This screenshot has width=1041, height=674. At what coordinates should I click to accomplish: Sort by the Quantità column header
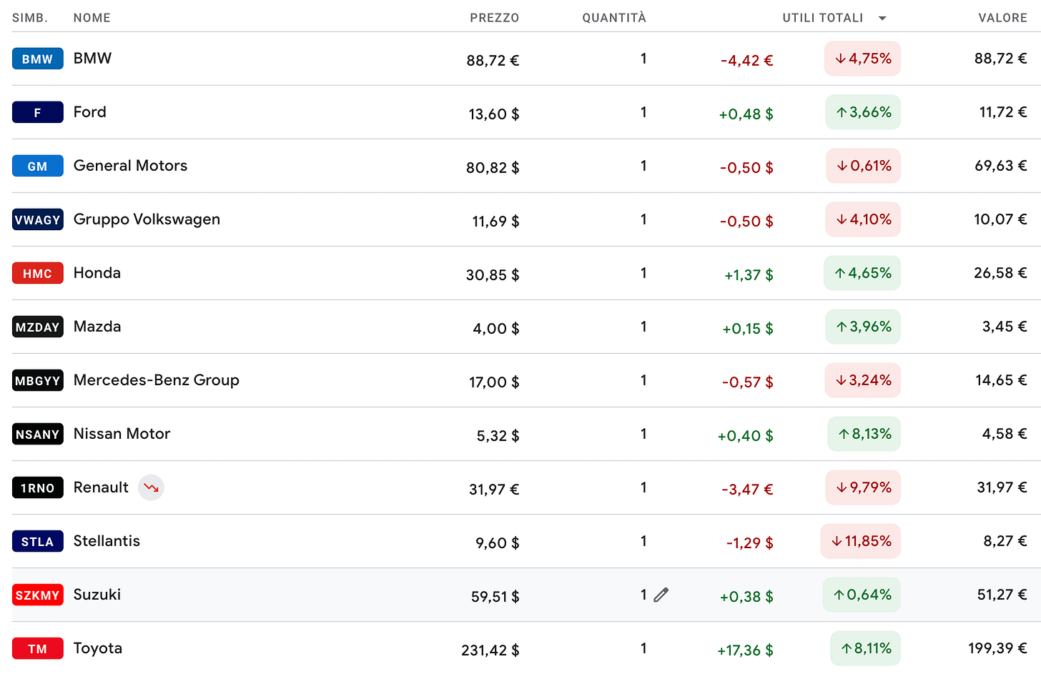pyautogui.click(x=614, y=18)
